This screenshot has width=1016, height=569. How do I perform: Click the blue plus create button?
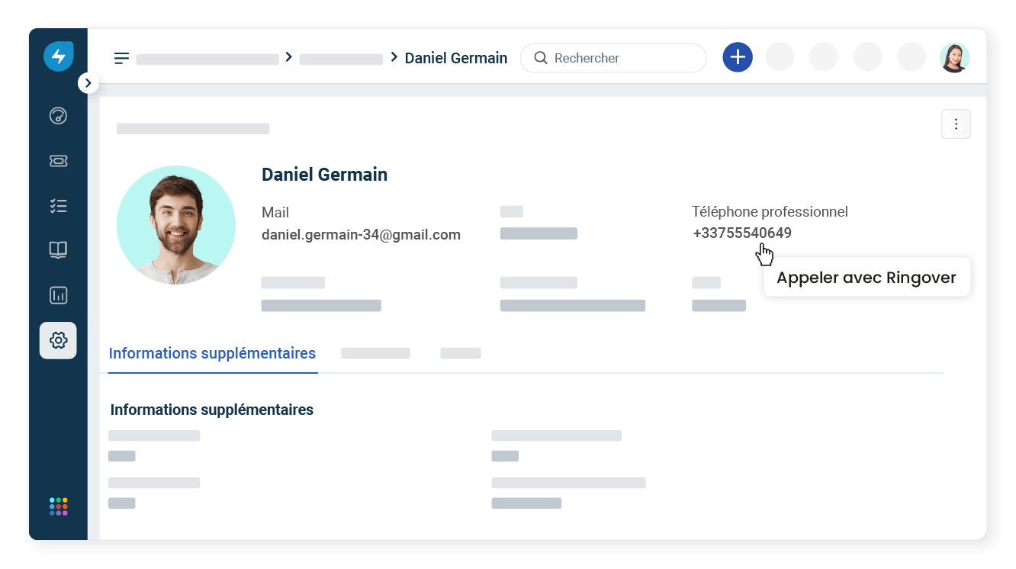pos(738,57)
